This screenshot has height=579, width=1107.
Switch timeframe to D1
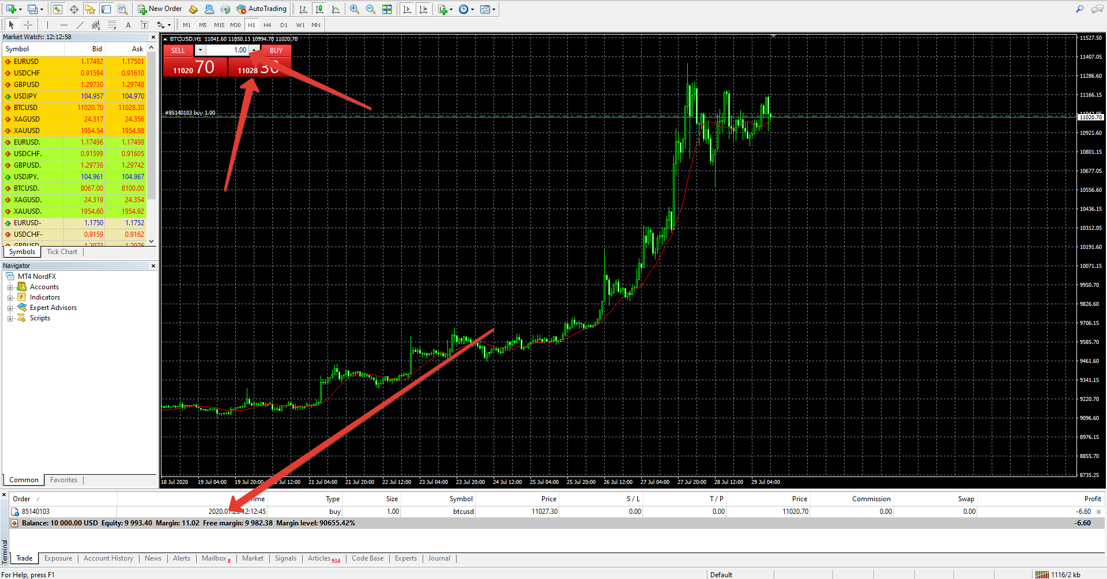(284, 25)
